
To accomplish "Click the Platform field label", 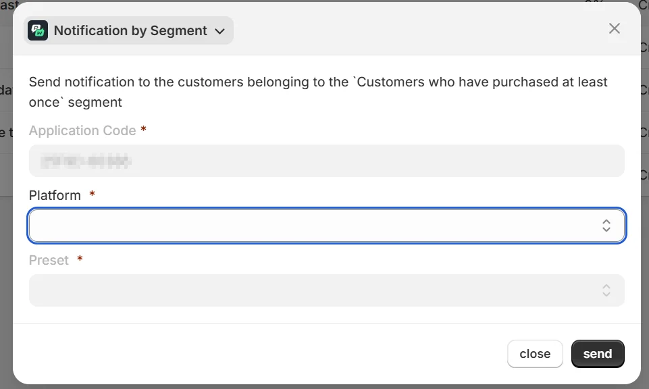I will [55, 195].
